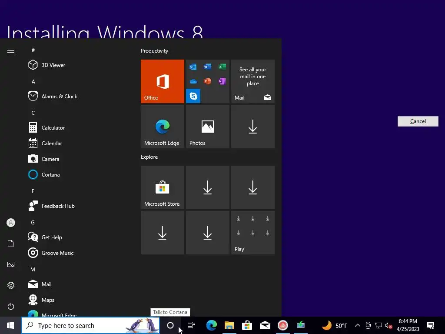The height and width of the screenshot is (334, 445).
Task: Open the notification Action Center
Action: [x=431, y=325]
